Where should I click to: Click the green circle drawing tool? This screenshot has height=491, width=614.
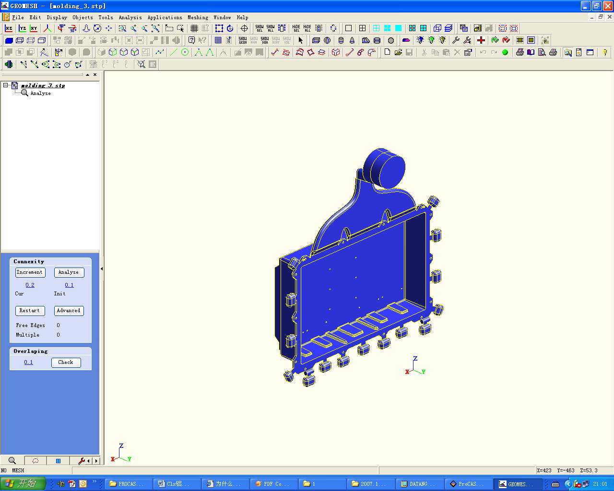click(x=185, y=52)
